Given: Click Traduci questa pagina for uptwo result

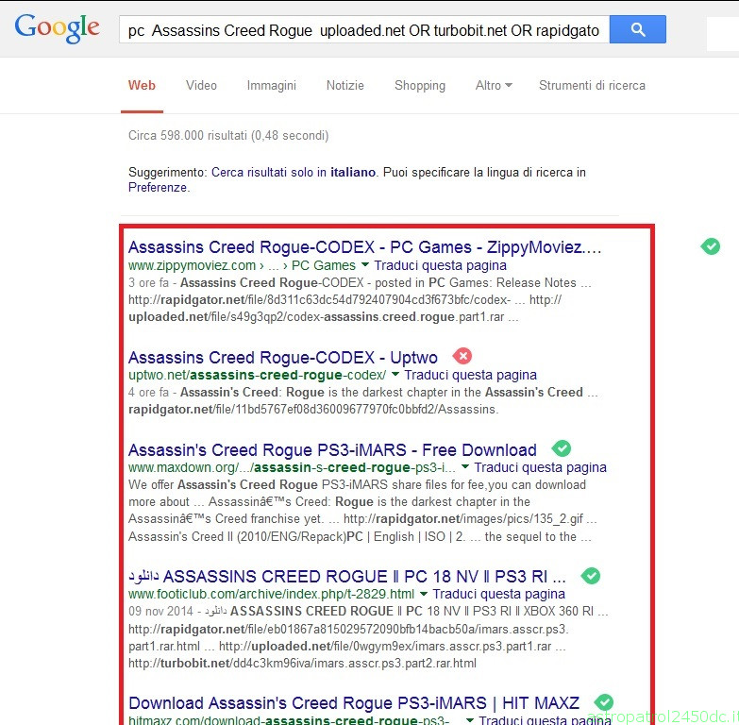Looking at the screenshot, I should 470,375.
